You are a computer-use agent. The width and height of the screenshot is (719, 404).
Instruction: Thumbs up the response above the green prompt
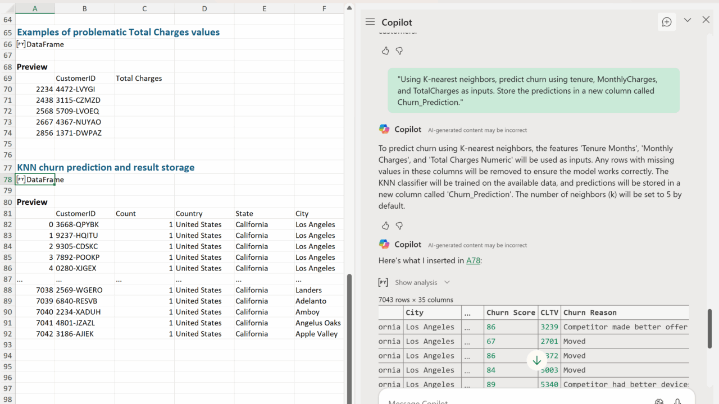point(385,50)
